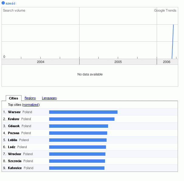184x181 pixels.
Task: Click the Katowice search volume bar
Action: [77, 168]
